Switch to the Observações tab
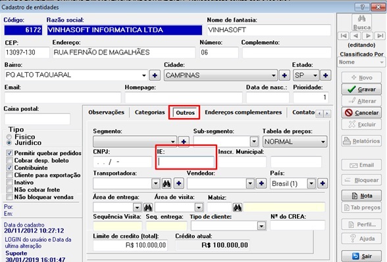Screen dimensions: 387x262 107,112
